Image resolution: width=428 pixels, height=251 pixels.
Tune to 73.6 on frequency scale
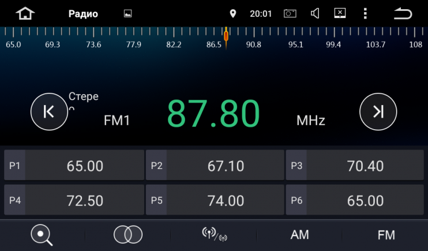(x=93, y=44)
